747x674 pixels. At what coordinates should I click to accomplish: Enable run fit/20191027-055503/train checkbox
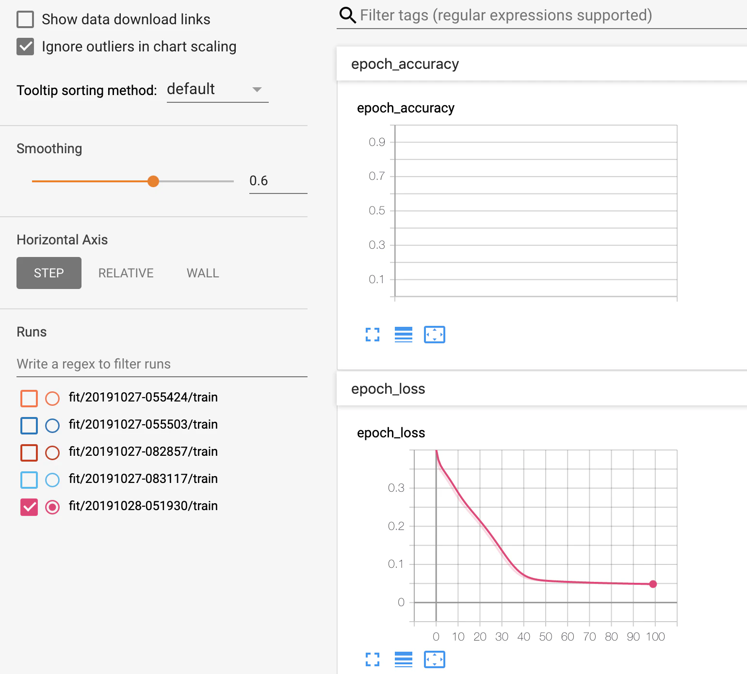[x=29, y=425]
